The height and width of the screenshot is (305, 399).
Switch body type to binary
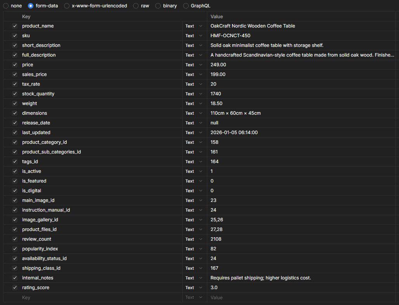click(x=166, y=6)
